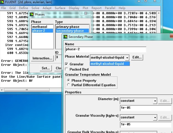Image resolution: width=173 pixels, height=133 pixels.
Task: Click the Set... button in Phases
Action: pyautogui.click(x=46, y=68)
